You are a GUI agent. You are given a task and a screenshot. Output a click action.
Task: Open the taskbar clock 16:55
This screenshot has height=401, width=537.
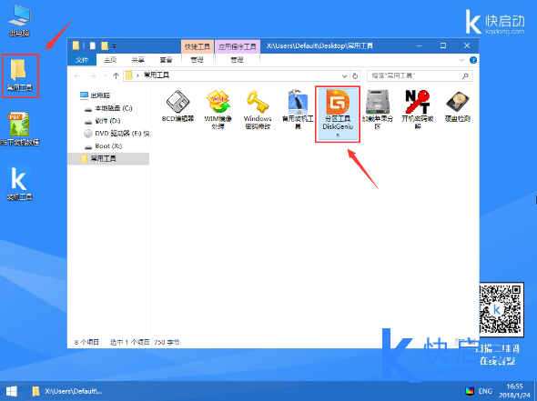[x=514, y=391]
